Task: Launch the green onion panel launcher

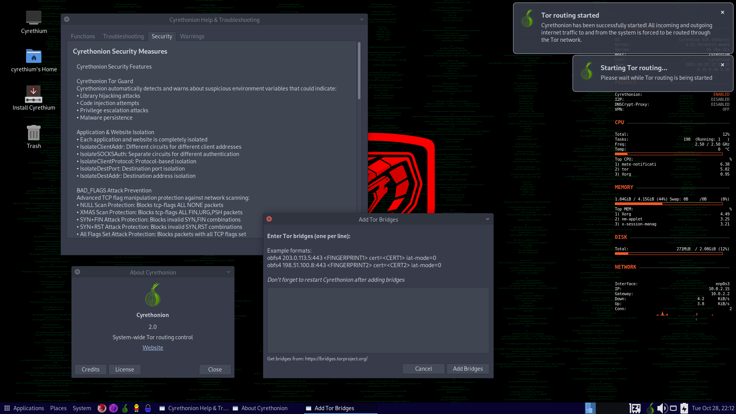Action: point(125,408)
